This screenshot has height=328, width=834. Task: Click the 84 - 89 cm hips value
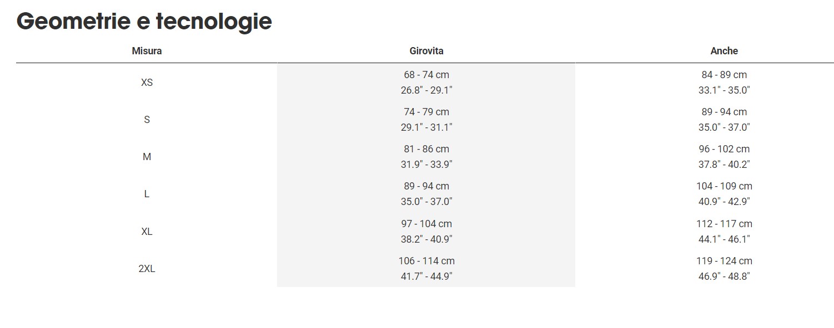pos(724,75)
